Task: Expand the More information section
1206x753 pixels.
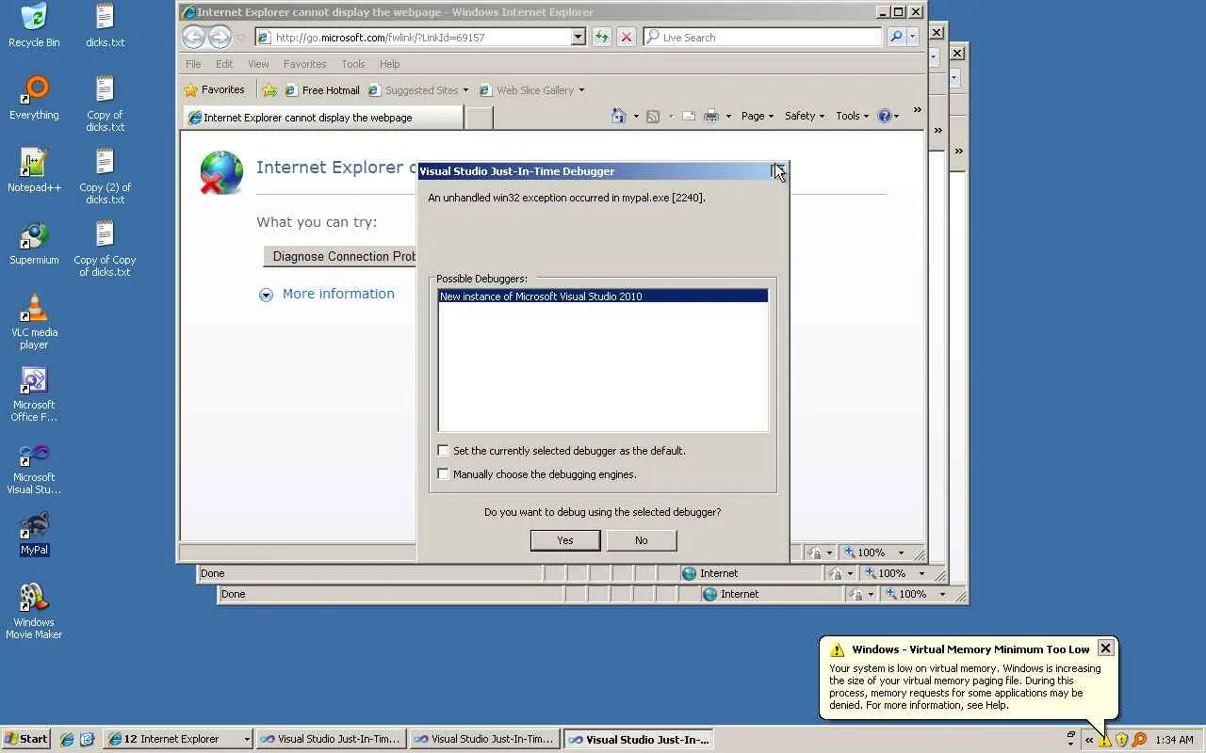Action: pos(327,294)
